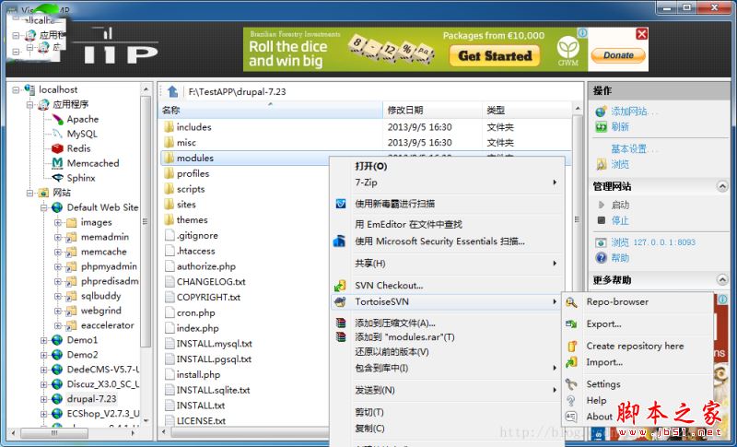
Task: Expand the Demo1 site node
Action: (44, 340)
